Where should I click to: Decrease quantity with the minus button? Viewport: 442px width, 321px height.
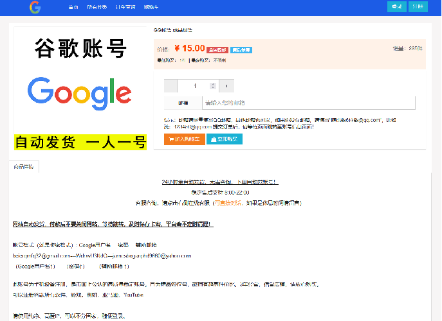[170, 86]
